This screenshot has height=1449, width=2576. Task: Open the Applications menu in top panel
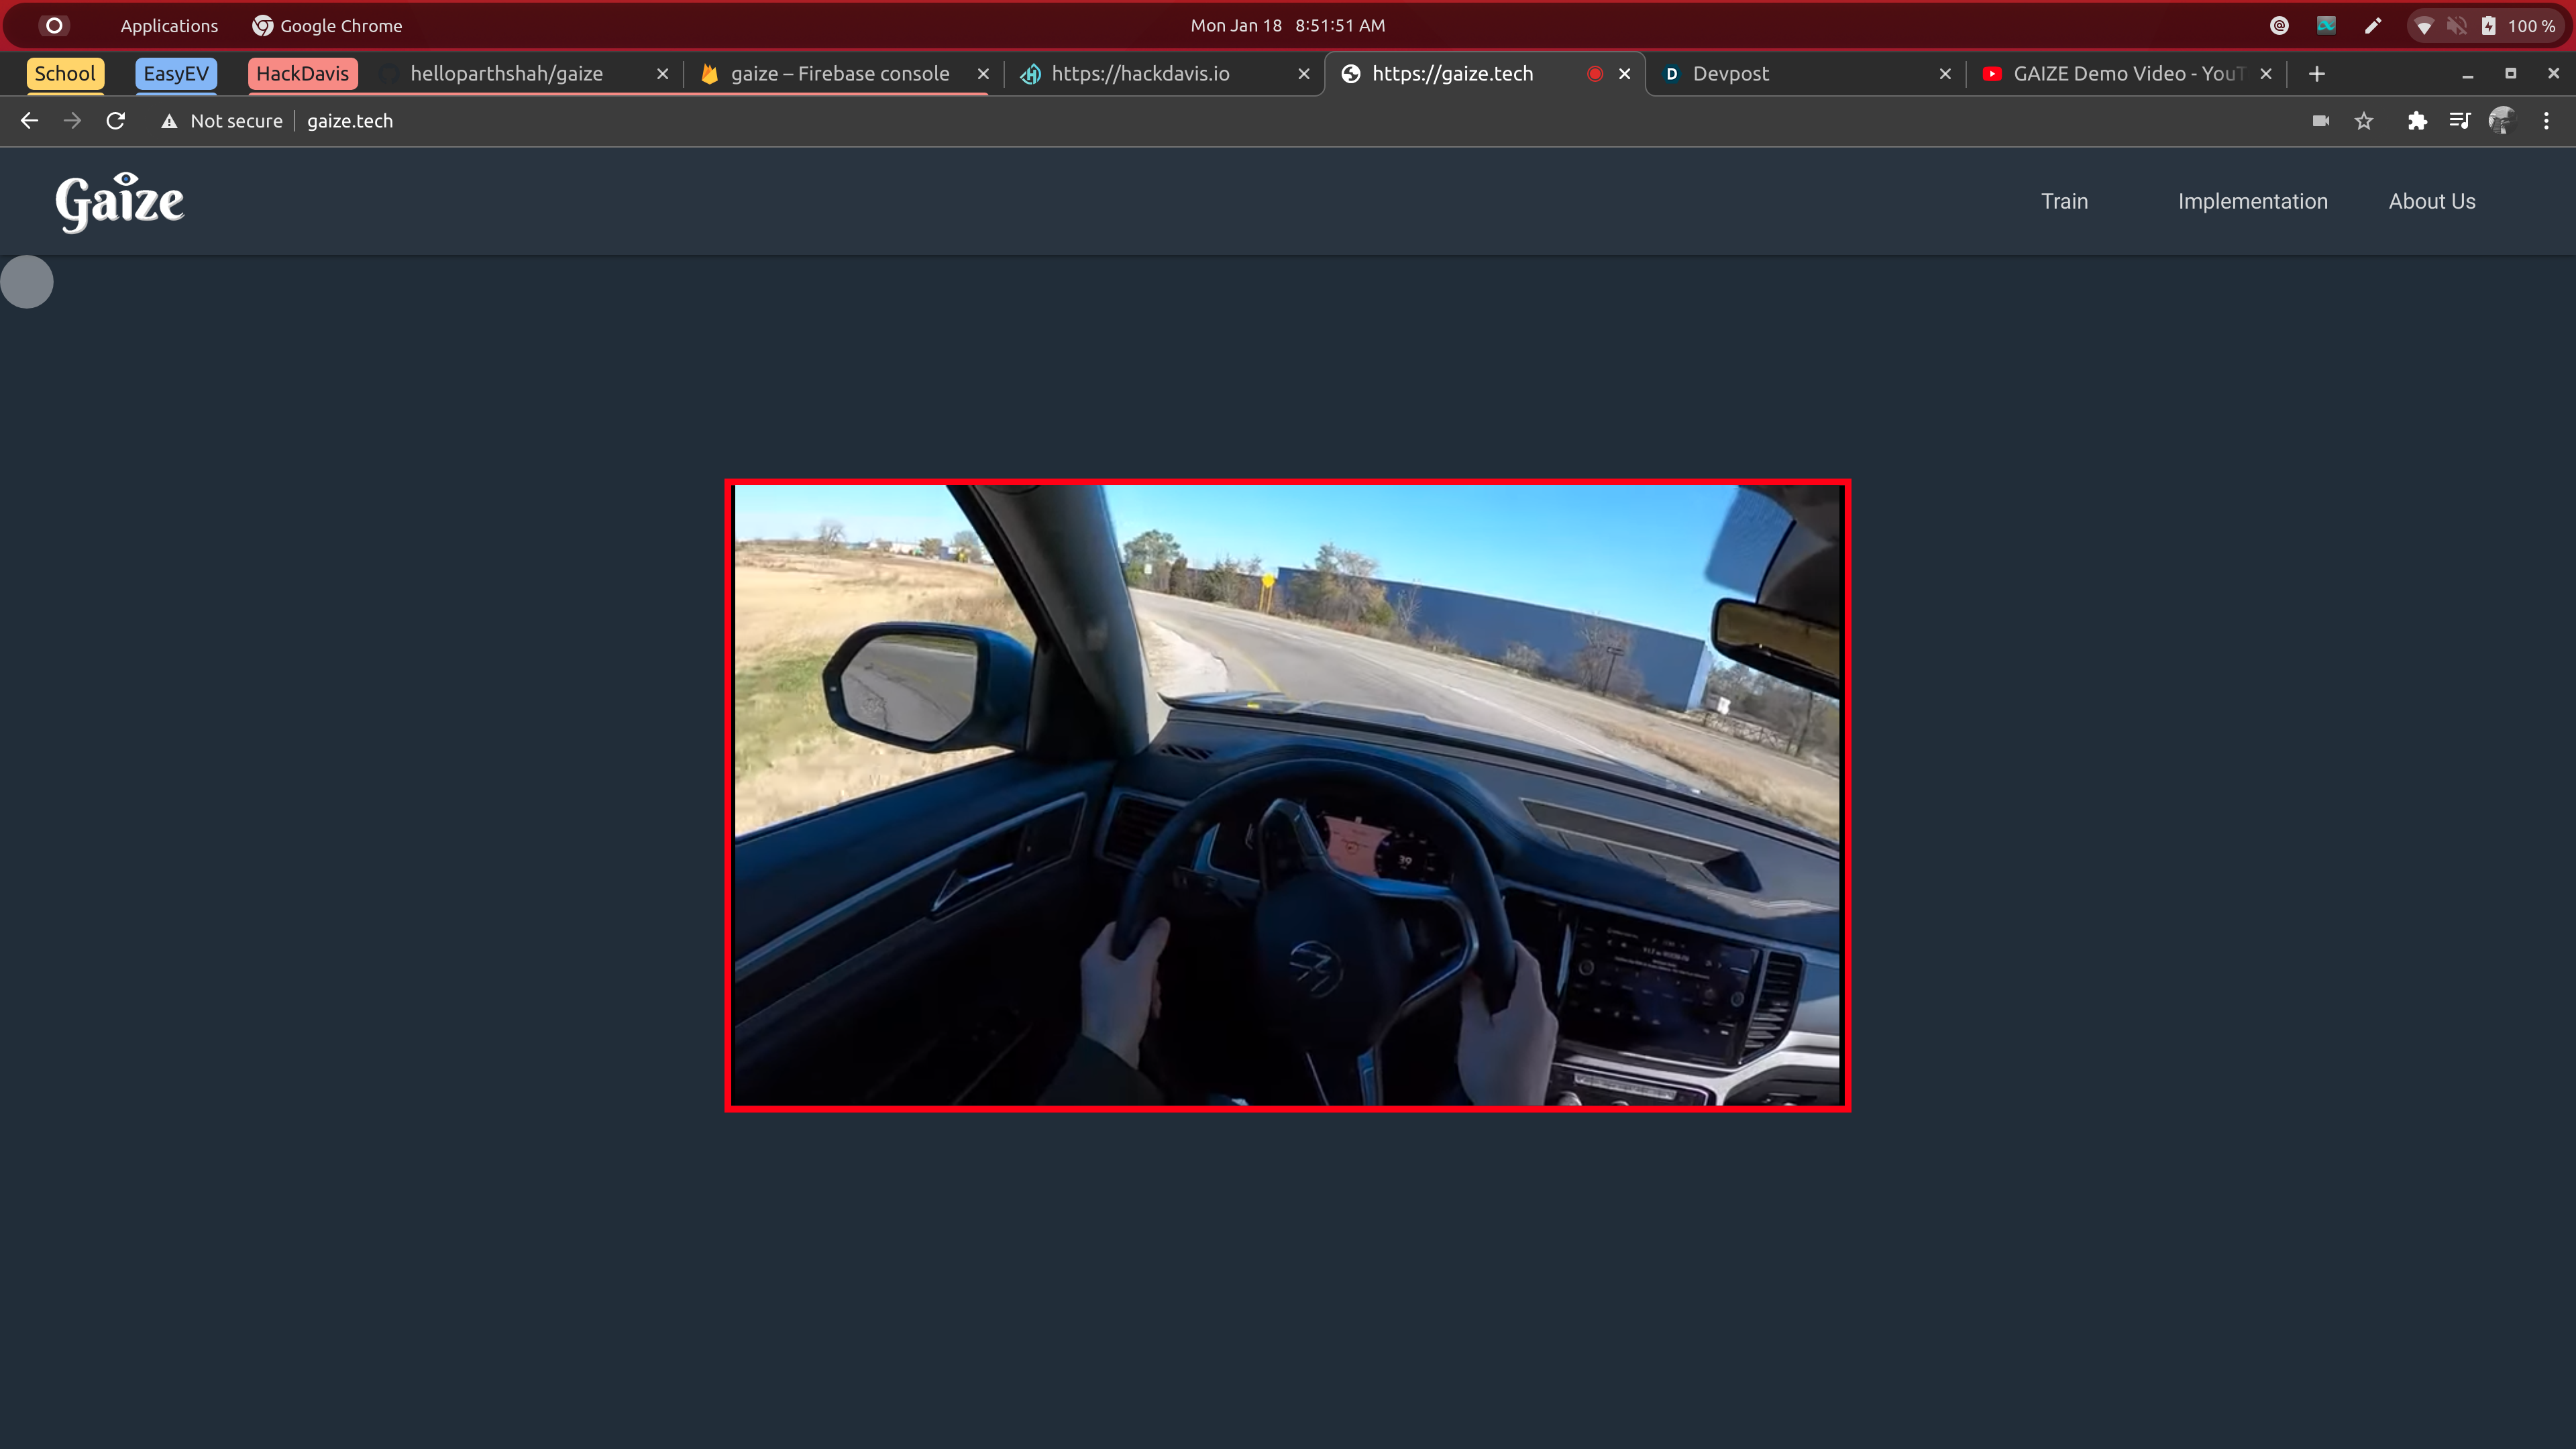[169, 26]
